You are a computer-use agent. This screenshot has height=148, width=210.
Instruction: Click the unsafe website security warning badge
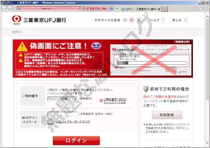click(x=97, y=9)
